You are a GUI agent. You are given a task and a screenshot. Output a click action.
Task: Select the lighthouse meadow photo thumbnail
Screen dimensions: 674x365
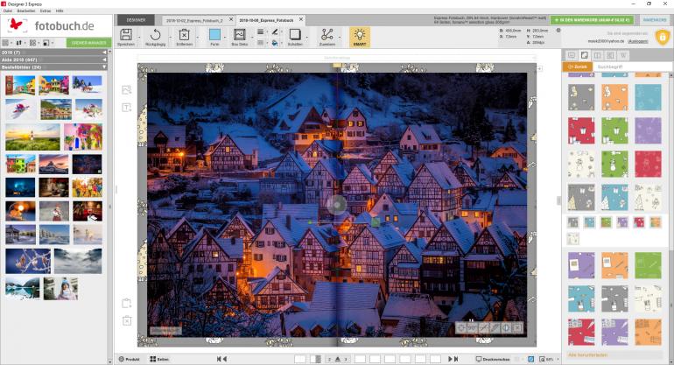click(x=32, y=137)
